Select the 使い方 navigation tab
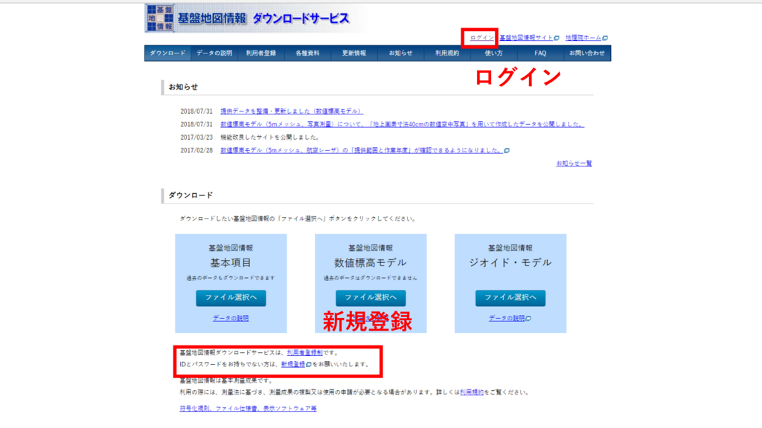Viewport: 762px width, 428px height. [x=493, y=53]
